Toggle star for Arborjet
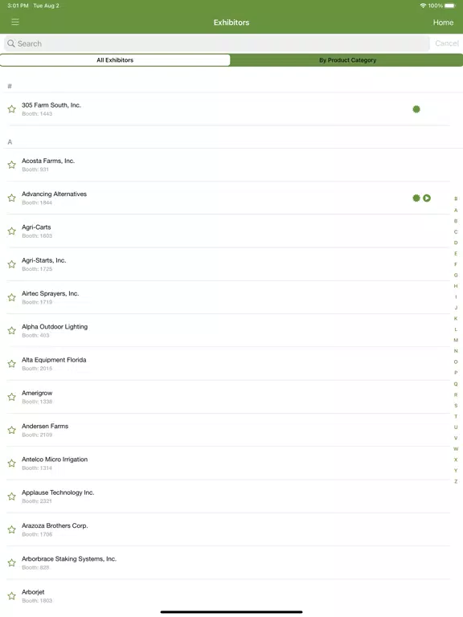Image resolution: width=463 pixels, height=617 pixels. (x=12, y=596)
